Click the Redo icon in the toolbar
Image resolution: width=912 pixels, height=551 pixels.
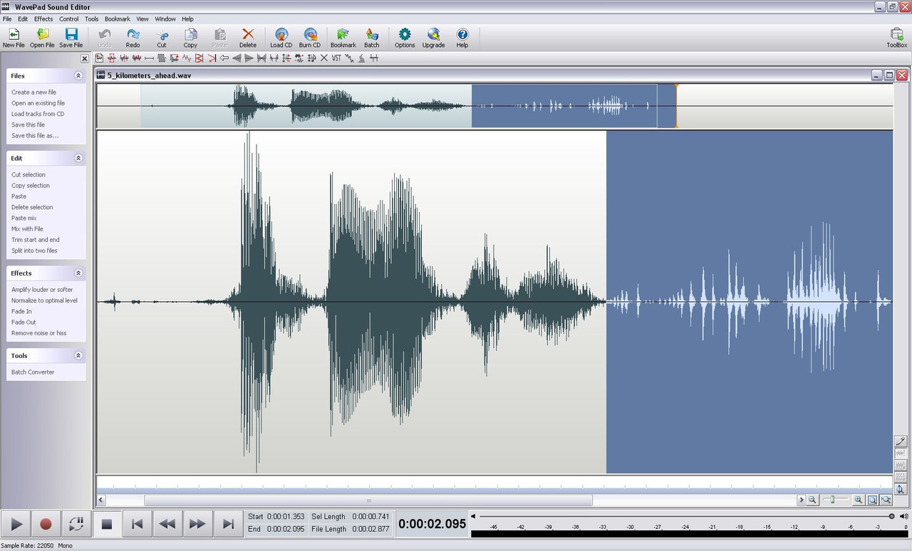pyautogui.click(x=133, y=37)
